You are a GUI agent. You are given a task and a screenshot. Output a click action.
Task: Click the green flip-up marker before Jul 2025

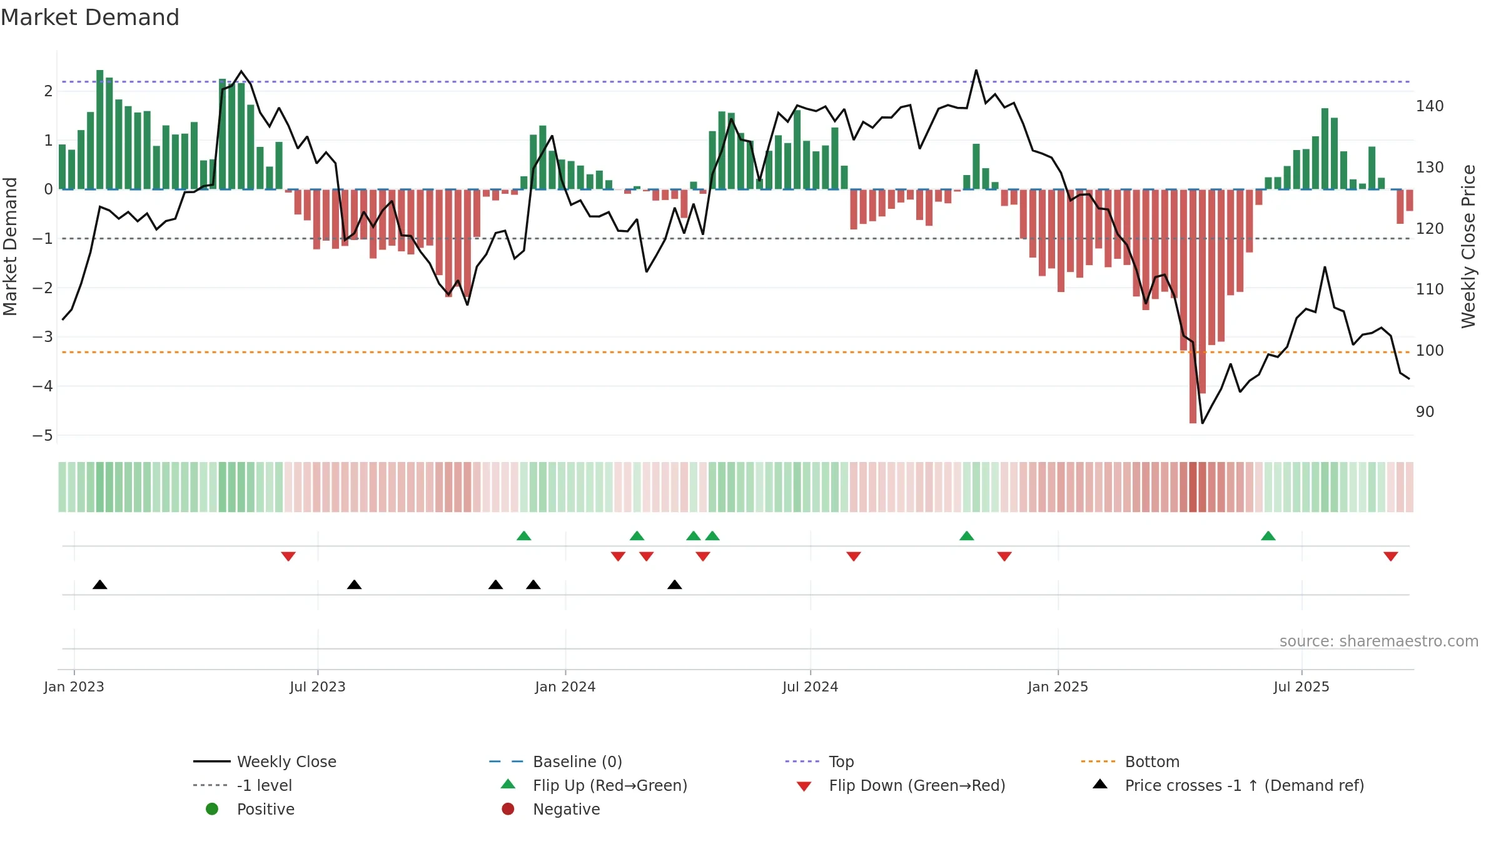pos(1268,536)
